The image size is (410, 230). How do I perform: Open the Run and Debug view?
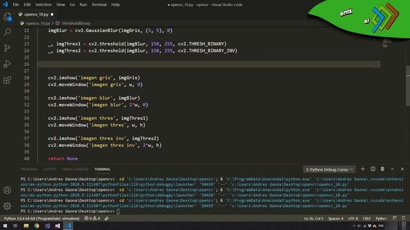(7, 64)
